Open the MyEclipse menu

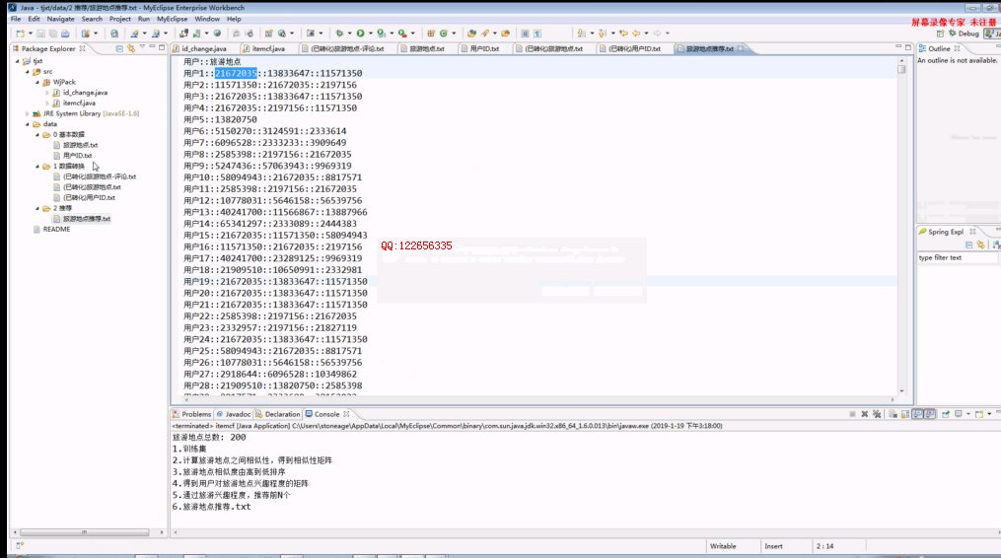pyautogui.click(x=173, y=19)
